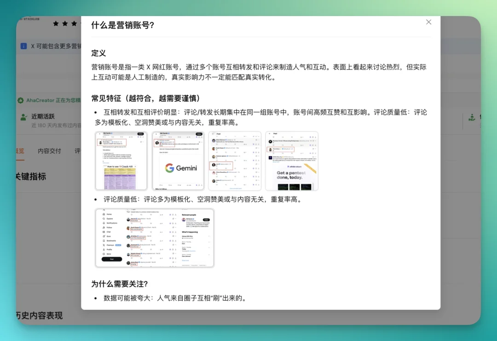Open the third thumbnail with red highlight box
Image resolution: width=497 pixels, height=341 pixels.
pyautogui.click(x=235, y=161)
